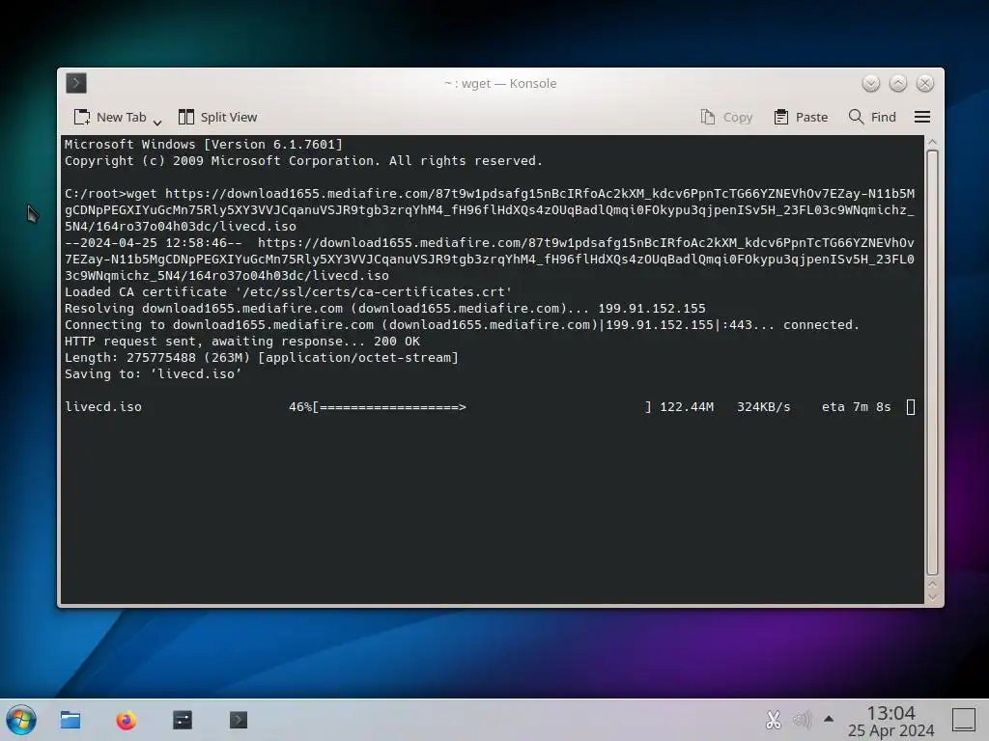Click the 'Loaded CA certificate' line

tap(288, 292)
